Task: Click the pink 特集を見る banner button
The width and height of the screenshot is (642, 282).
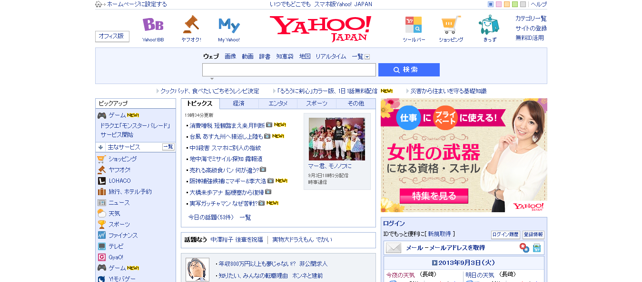Action: (x=434, y=196)
